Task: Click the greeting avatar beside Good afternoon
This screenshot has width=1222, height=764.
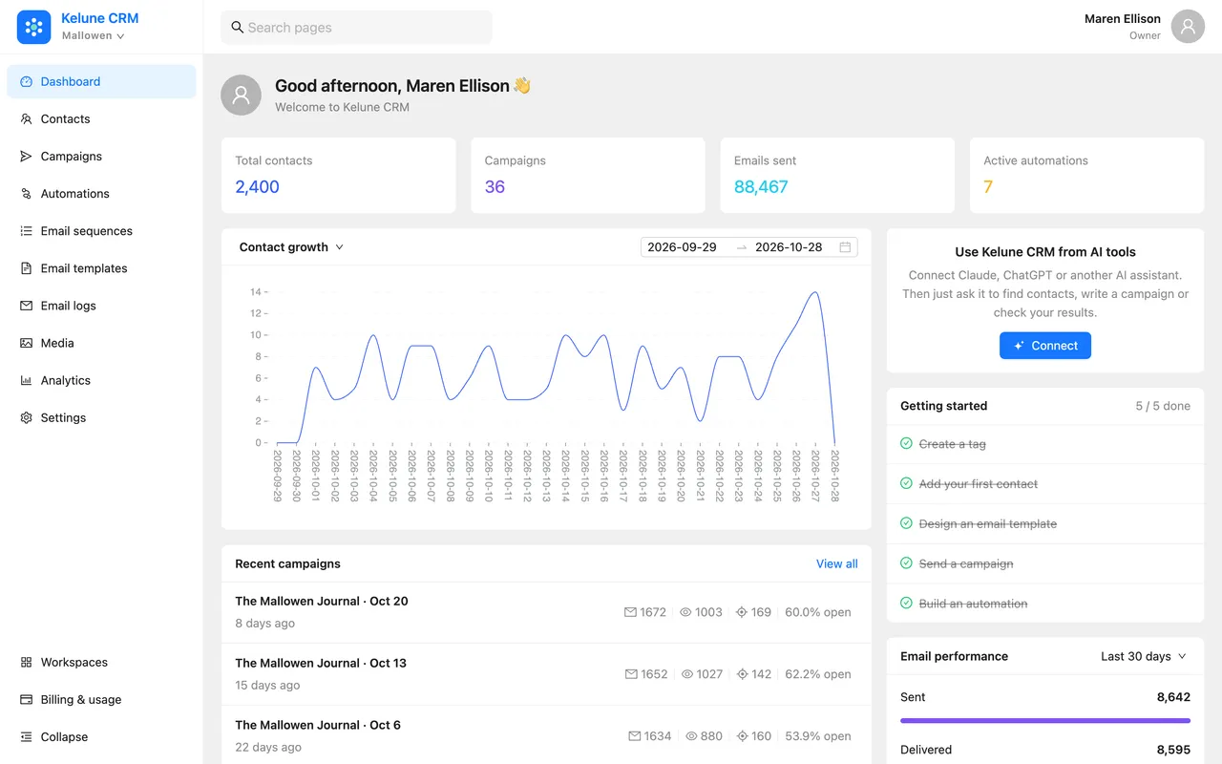Action: click(x=241, y=95)
